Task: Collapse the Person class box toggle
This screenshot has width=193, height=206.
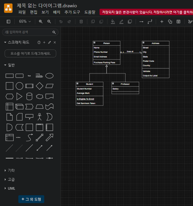Action: [x=94, y=43]
